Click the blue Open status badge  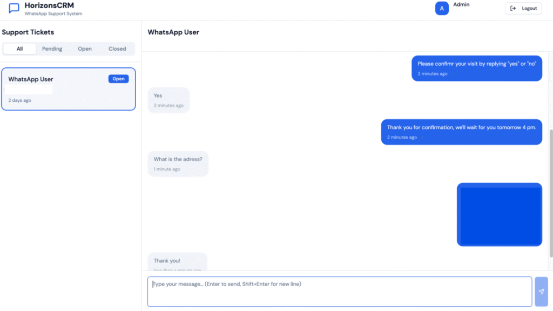click(x=118, y=79)
